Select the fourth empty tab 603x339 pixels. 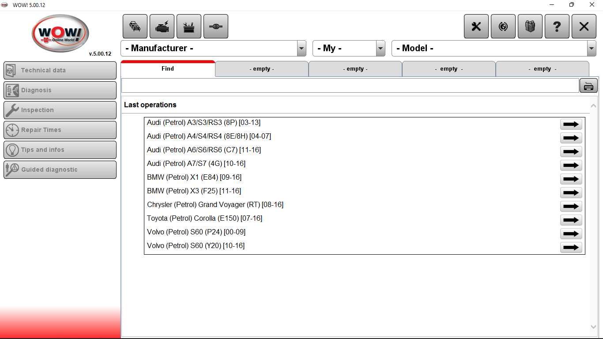pos(543,69)
